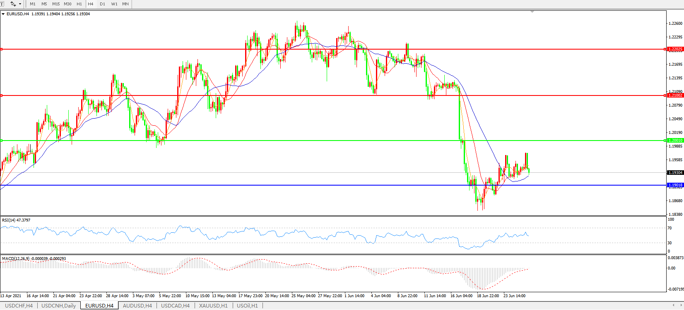Click the RSI(14) indicator label
The height and width of the screenshot is (310, 684).
pyautogui.click(x=16, y=220)
